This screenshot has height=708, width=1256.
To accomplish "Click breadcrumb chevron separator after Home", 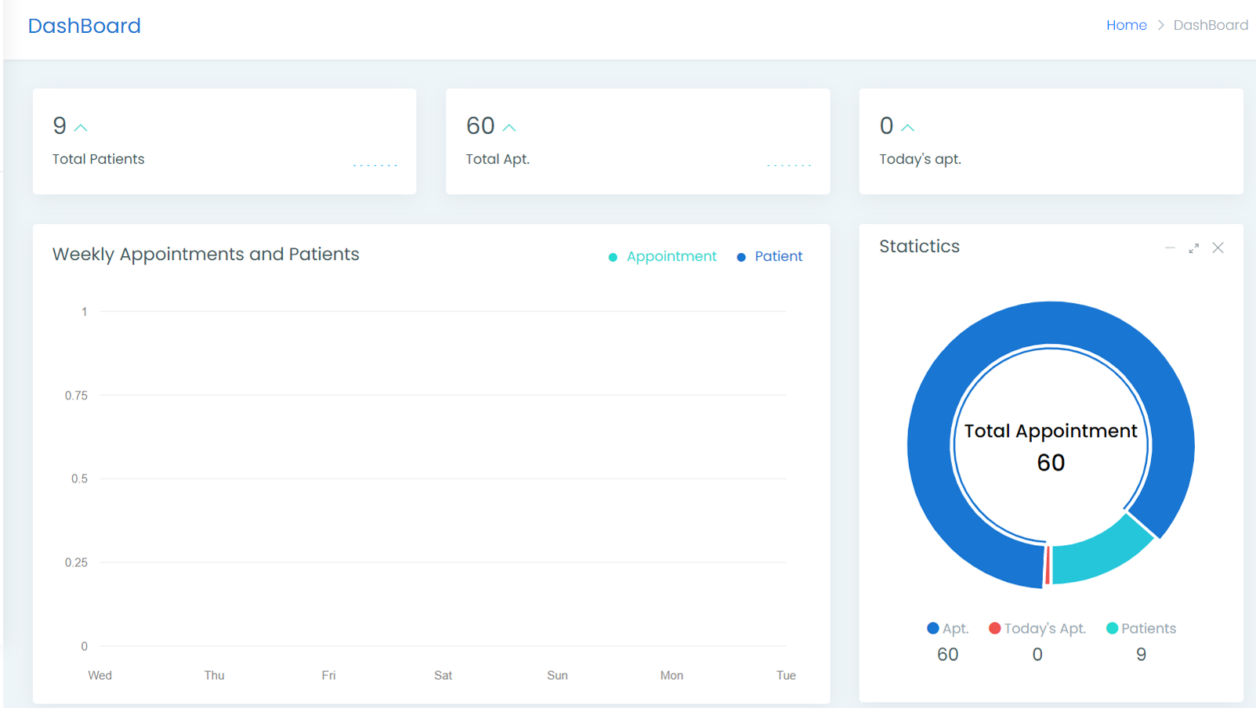I will 1160,25.
